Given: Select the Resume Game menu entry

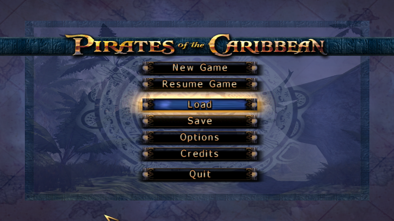Looking at the screenshot, I should pos(200,84).
